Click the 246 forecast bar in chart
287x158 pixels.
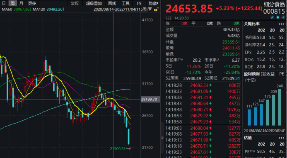[x=280, y=107]
